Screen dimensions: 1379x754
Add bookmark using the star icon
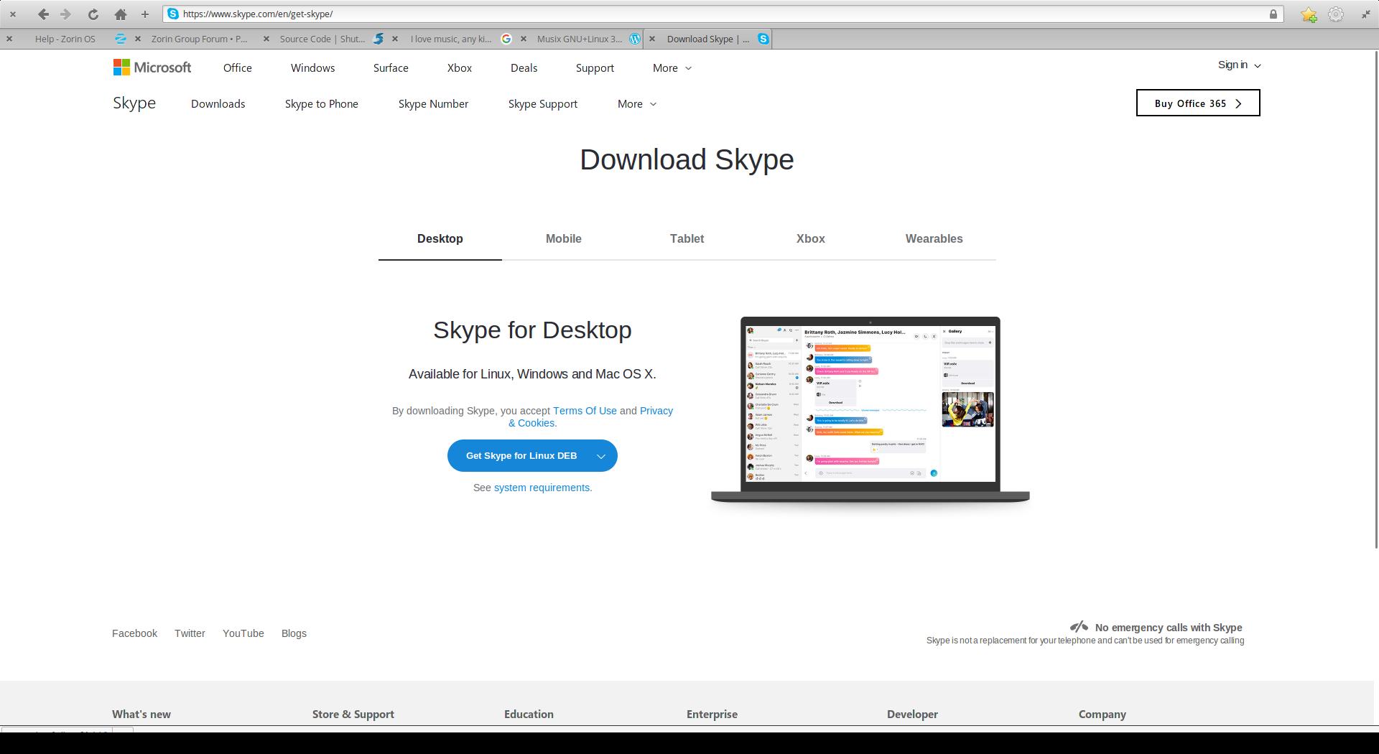point(1309,14)
